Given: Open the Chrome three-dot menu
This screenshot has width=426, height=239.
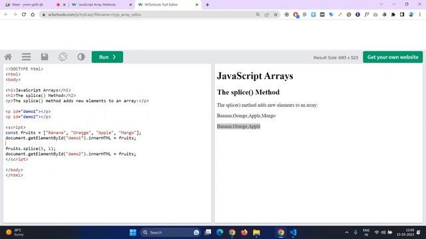Looking at the screenshot, I should point(420,15).
